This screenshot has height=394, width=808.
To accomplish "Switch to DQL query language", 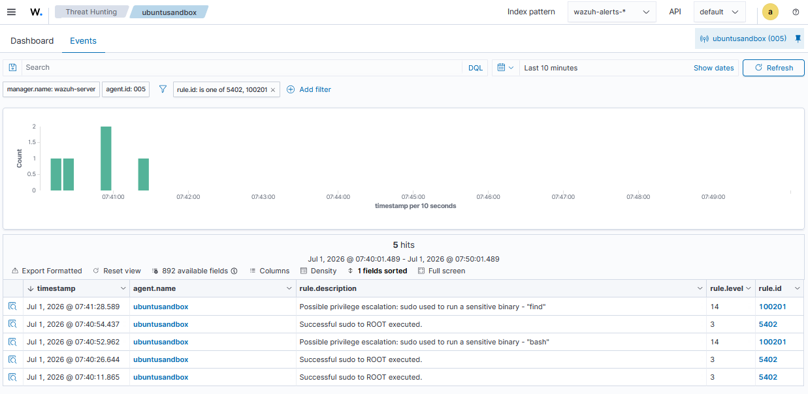I will [476, 68].
